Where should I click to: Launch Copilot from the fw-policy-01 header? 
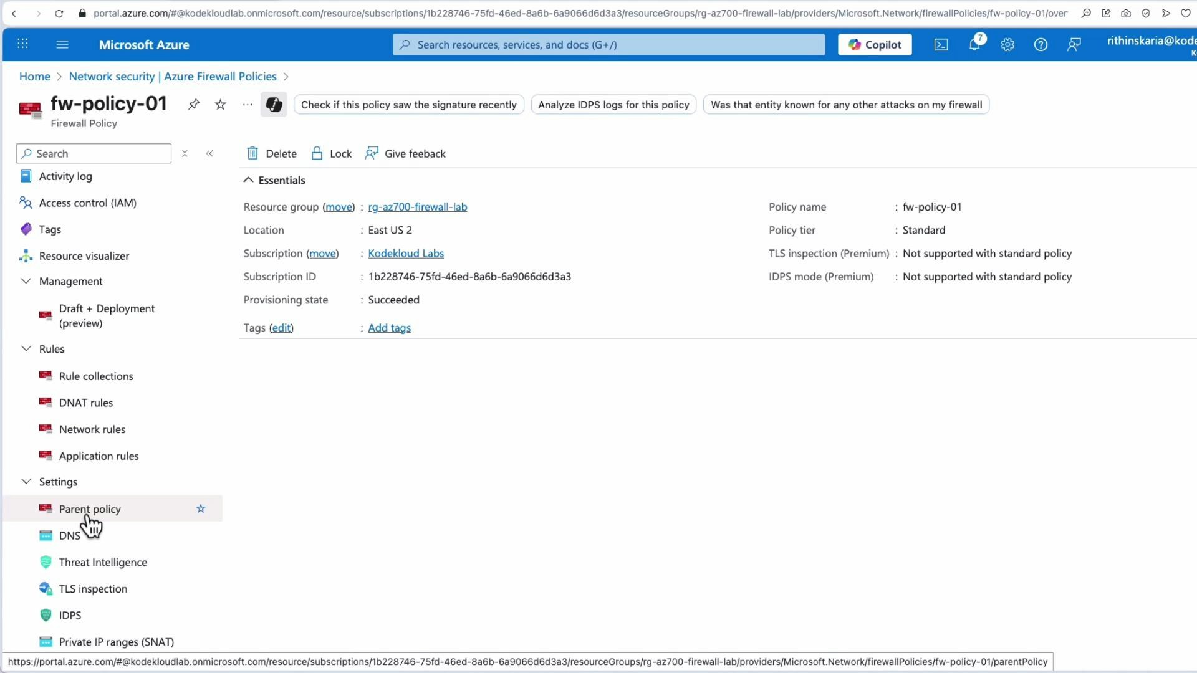[274, 104]
